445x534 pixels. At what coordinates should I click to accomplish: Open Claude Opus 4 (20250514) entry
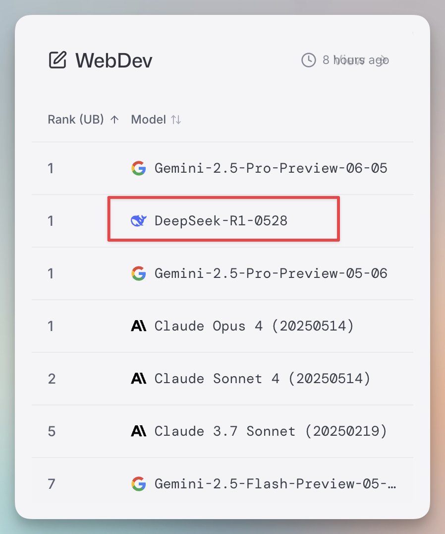pyautogui.click(x=254, y=326)
